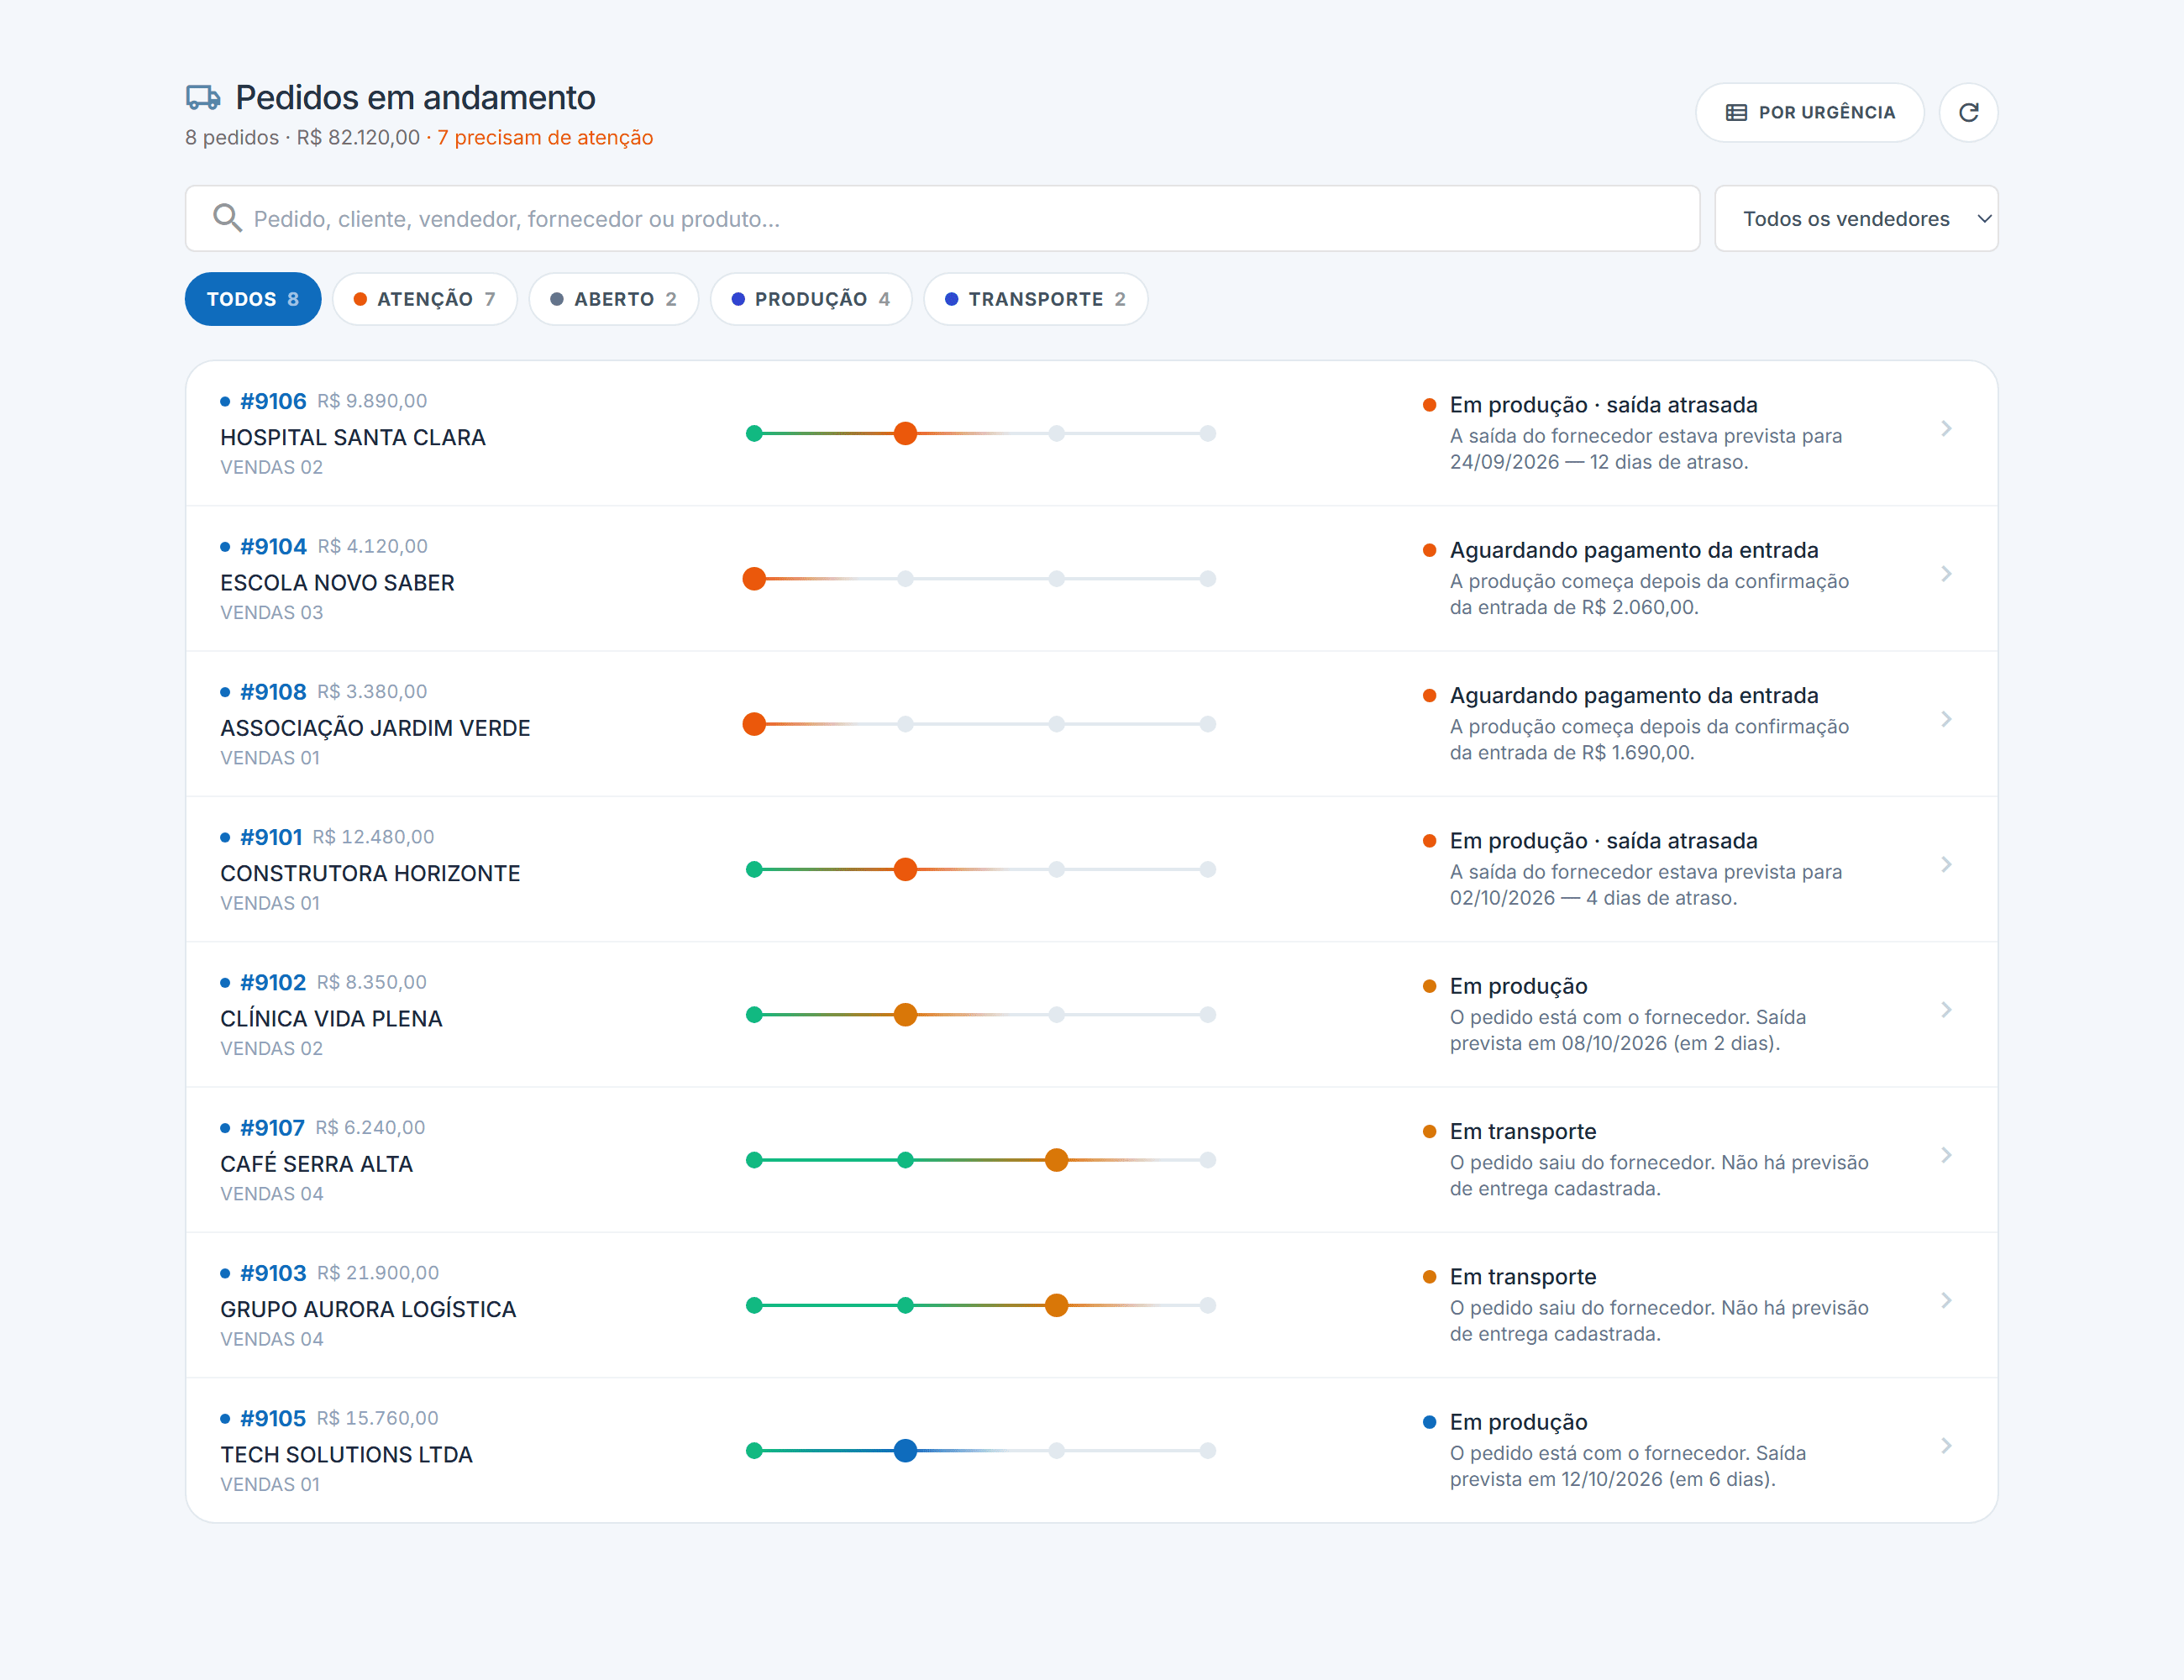Click orange transport-stage marker for order #9103
The height and width of the screenshot is (1680, 2184).
1056,1305
